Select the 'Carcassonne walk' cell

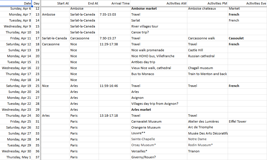(208, 38)
